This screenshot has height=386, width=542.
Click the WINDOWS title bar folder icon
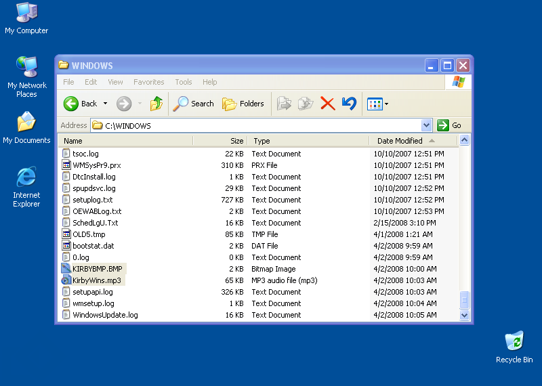coord(63,65)
